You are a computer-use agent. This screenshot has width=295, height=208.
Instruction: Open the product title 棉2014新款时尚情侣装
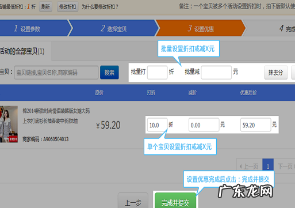(x=56, y=116)
